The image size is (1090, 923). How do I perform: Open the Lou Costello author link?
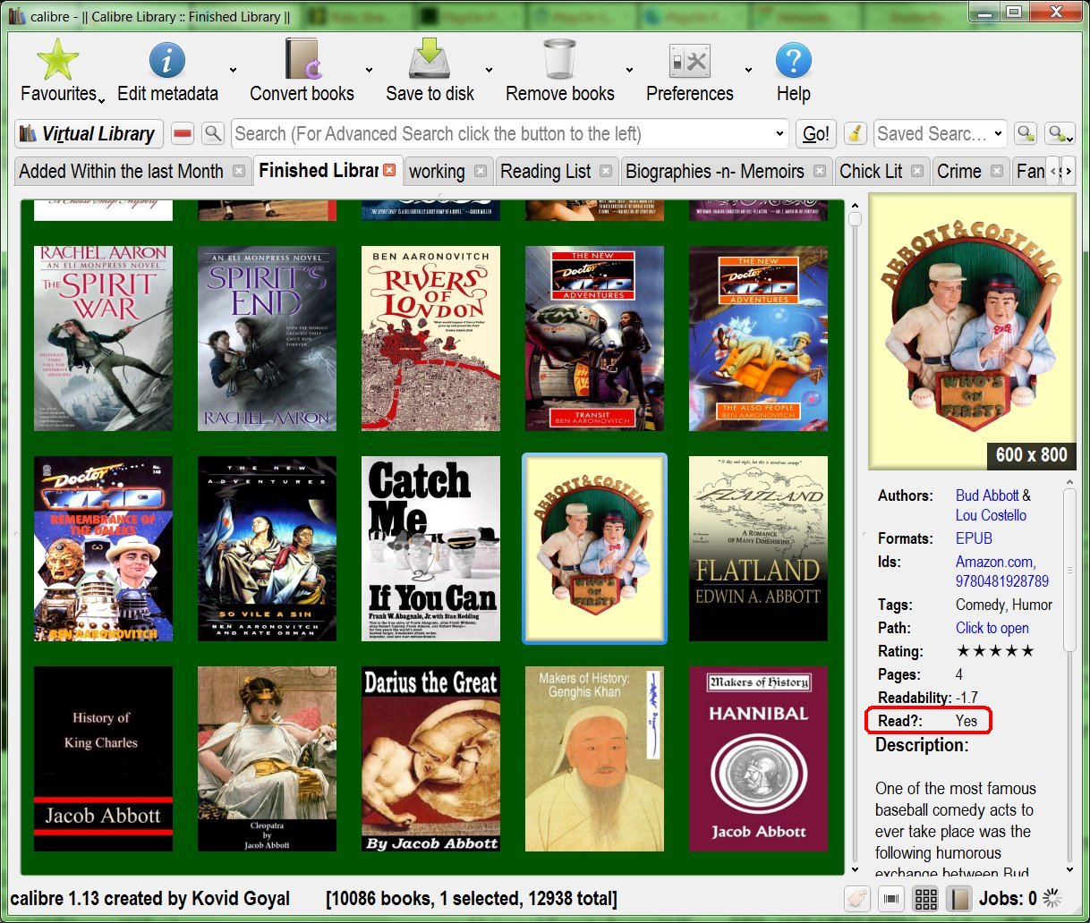[991, 515]
